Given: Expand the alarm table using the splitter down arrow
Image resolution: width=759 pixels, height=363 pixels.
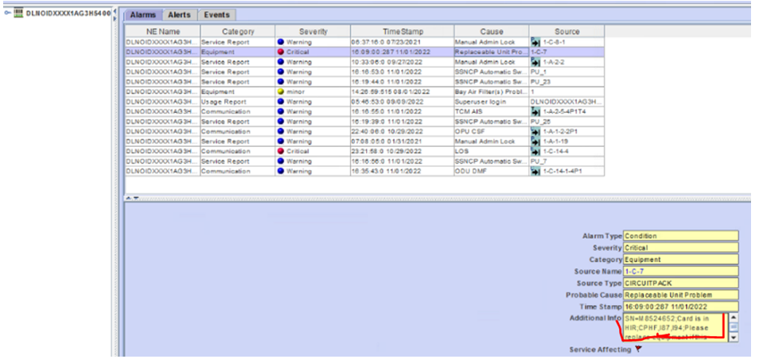Looking at the screenshot, I should tap(136, 198).
